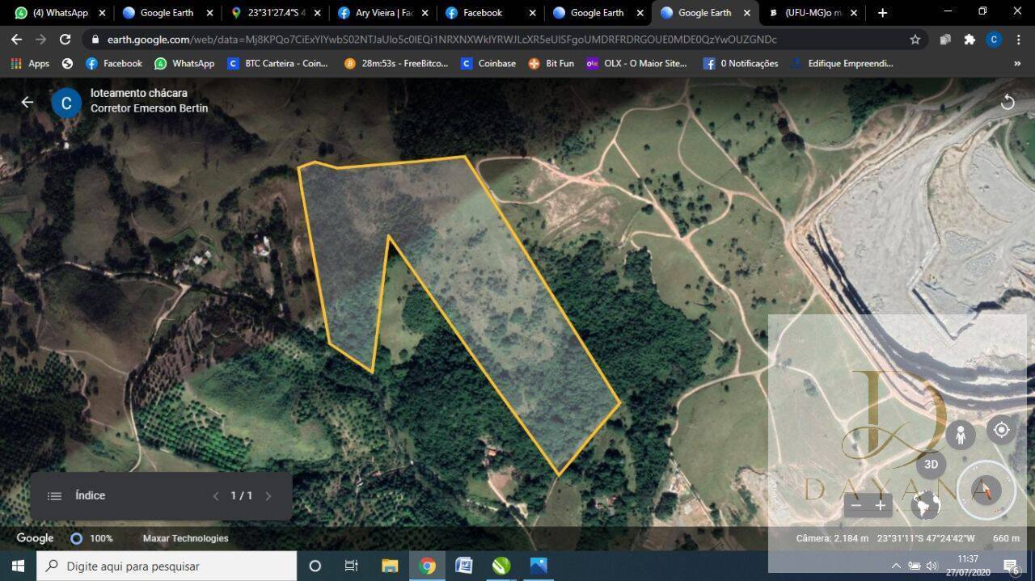Viewport: 1035px width, 581px height.
Task: Click the compass north needle
Action: pos(986,489)
